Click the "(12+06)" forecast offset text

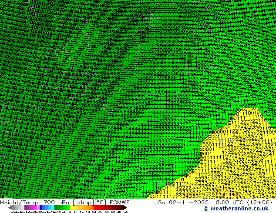[259, 203]
